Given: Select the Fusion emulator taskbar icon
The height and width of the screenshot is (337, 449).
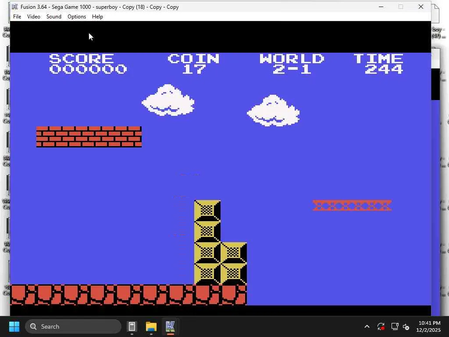Looking at the screenshot, I should [x=171, y=326].
